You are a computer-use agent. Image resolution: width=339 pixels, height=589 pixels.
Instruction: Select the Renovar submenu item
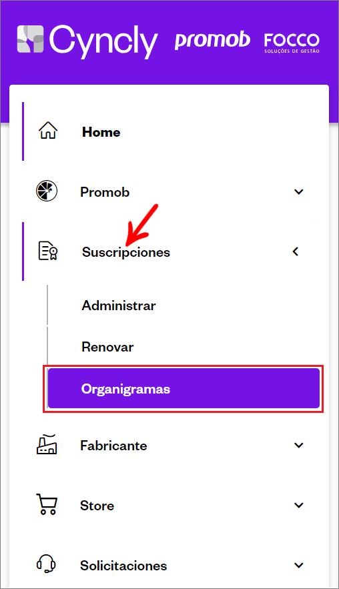(107, 347)
